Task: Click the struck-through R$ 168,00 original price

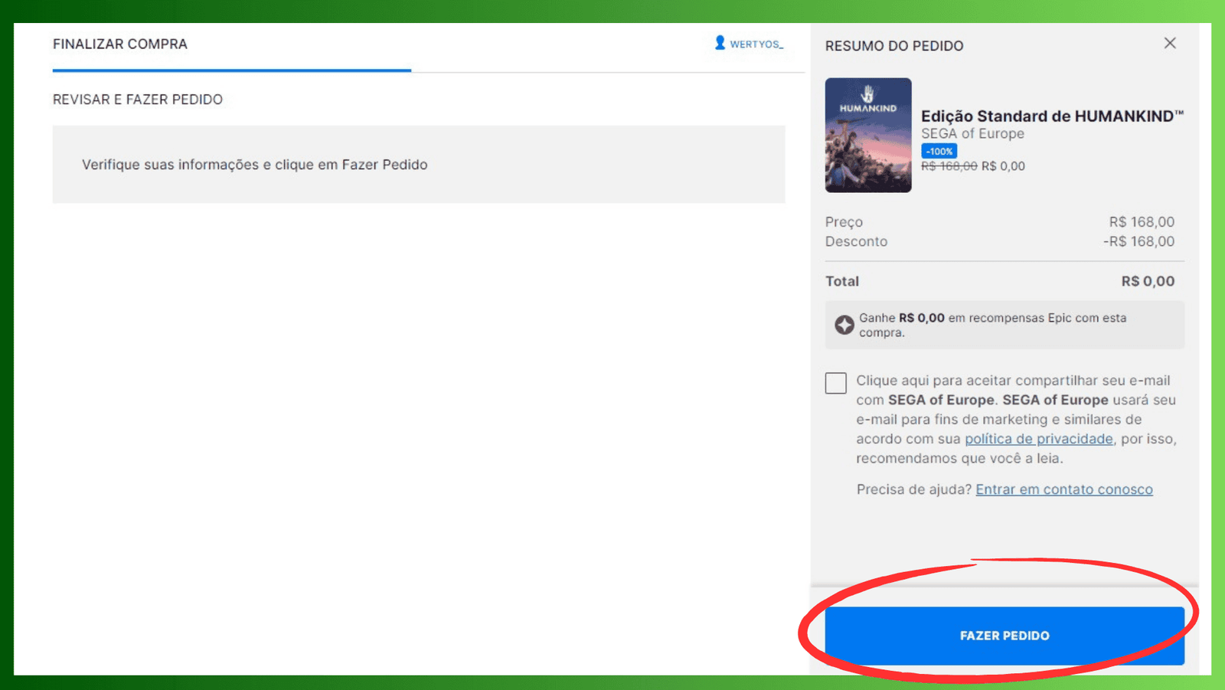Action: tap(949, 166)
